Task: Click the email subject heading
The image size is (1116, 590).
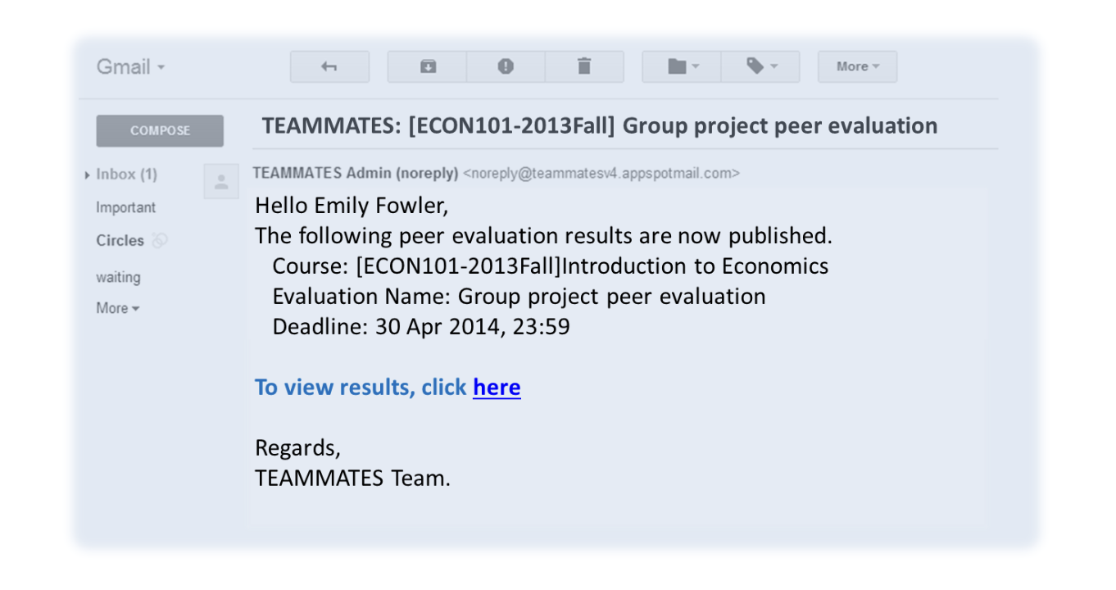Action: 600,125
